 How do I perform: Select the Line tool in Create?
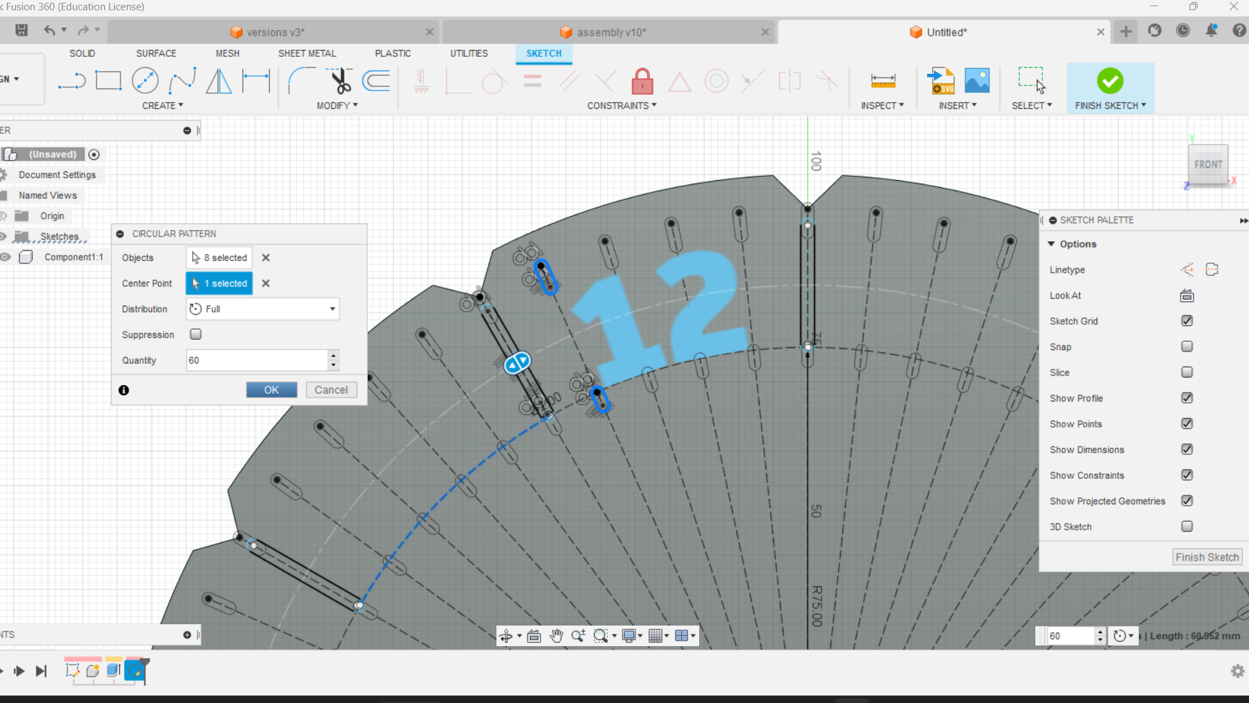click(72, 81)
